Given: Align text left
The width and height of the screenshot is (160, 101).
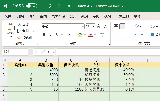Looking at the screenshot, I should coord(116,35).
